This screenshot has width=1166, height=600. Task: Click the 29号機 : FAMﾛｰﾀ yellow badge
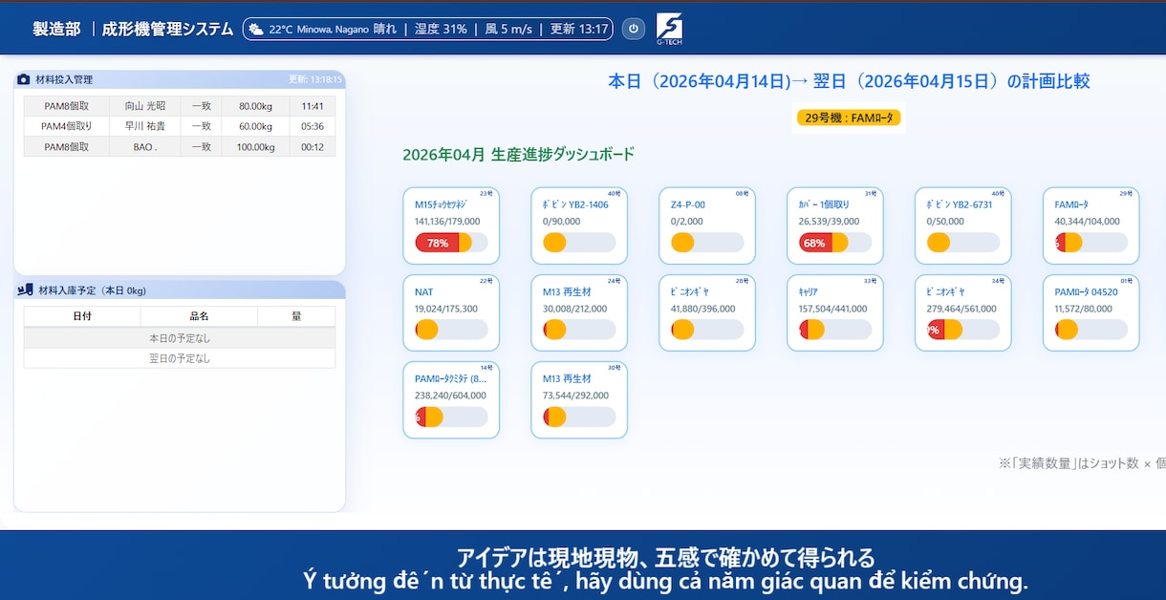pos(849,118)
